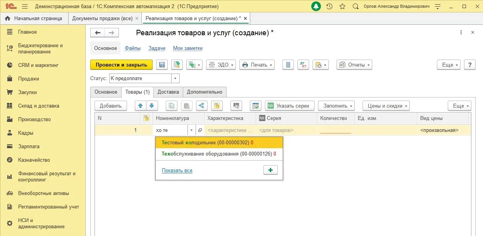Open the three-dots form options menu
This screenshot has height=236, width=483.
coord(461,33)
